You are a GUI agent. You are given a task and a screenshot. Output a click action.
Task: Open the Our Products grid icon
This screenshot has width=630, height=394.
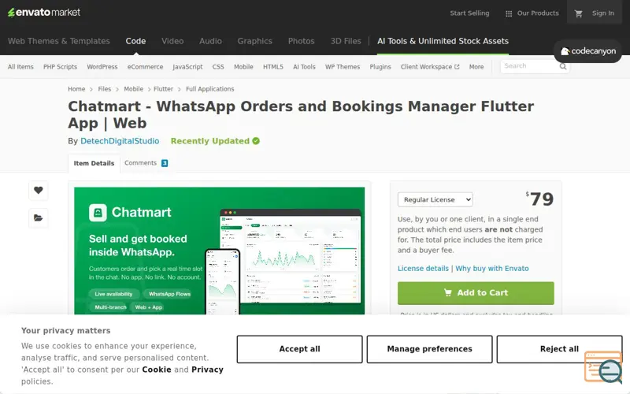509,13
